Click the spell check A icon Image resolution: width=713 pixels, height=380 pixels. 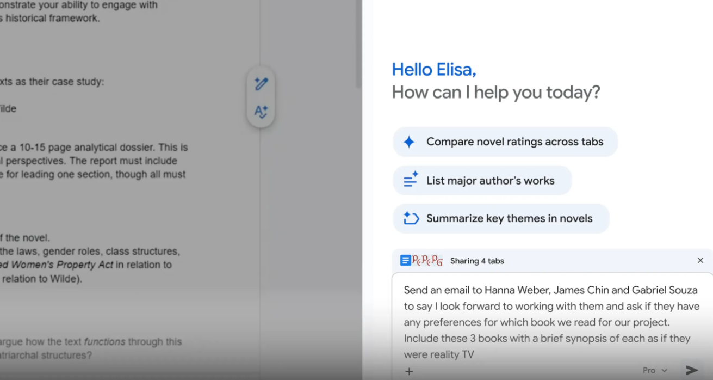pyautogui.click(x=261, y=112)
